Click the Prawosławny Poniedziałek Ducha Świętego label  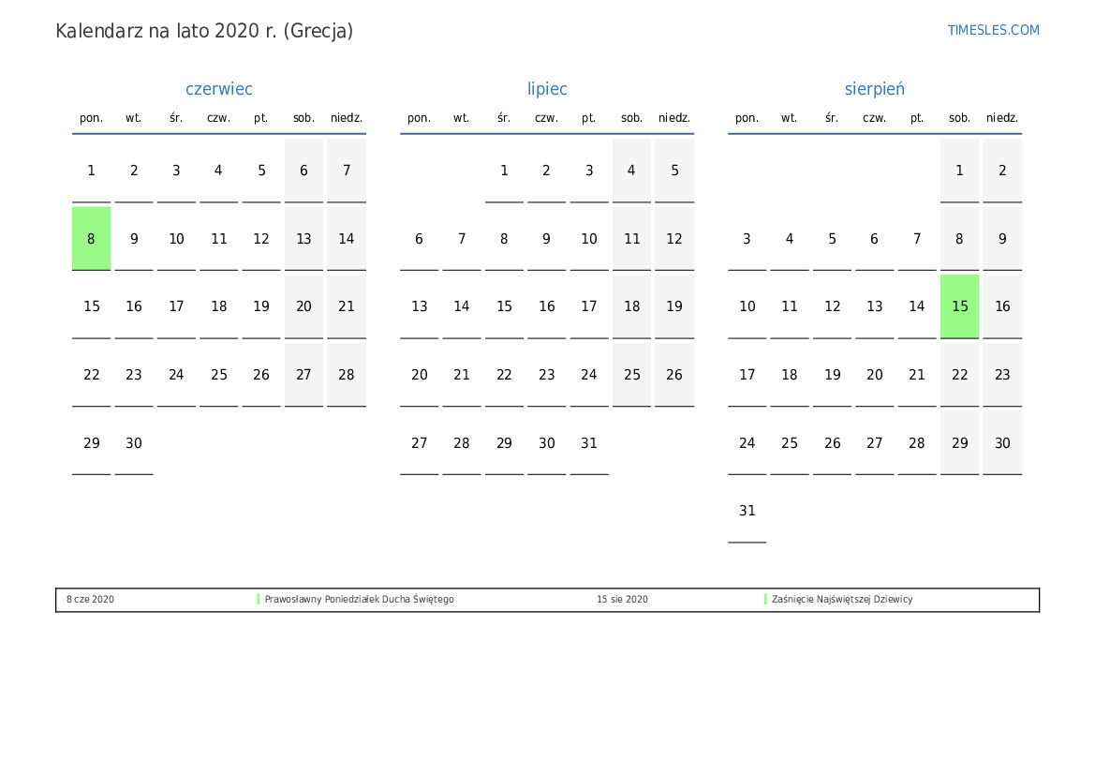pos(359,600)
